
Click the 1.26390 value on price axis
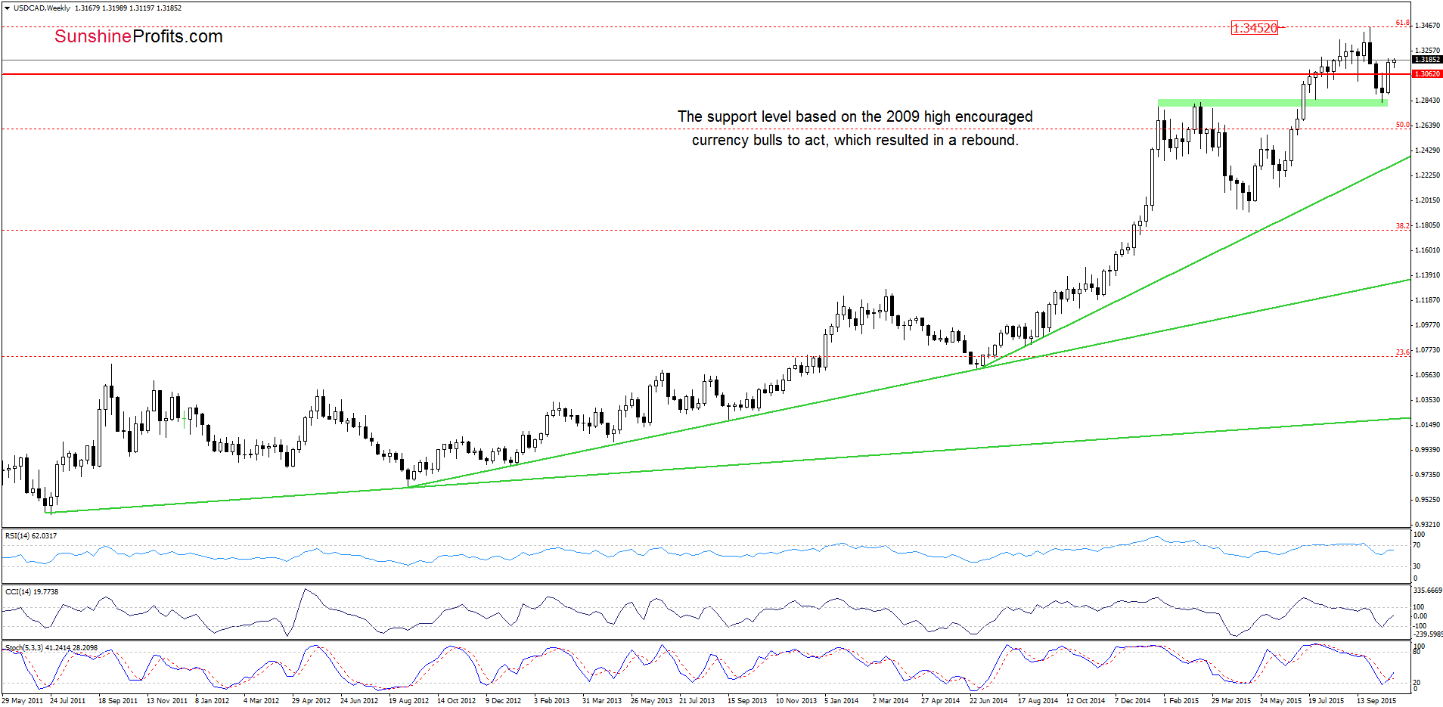tap(1427, 125)
